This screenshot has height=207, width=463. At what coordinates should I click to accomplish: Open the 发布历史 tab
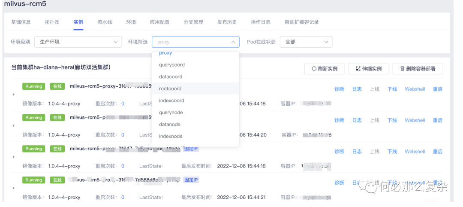click(227, 22)
